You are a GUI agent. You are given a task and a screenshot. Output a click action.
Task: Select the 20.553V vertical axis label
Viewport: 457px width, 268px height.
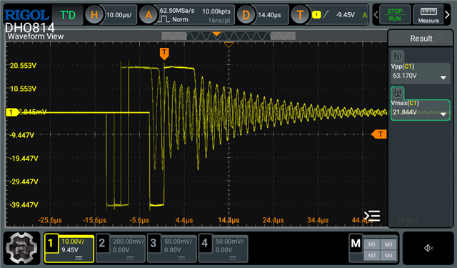click(x=23, y=66)
